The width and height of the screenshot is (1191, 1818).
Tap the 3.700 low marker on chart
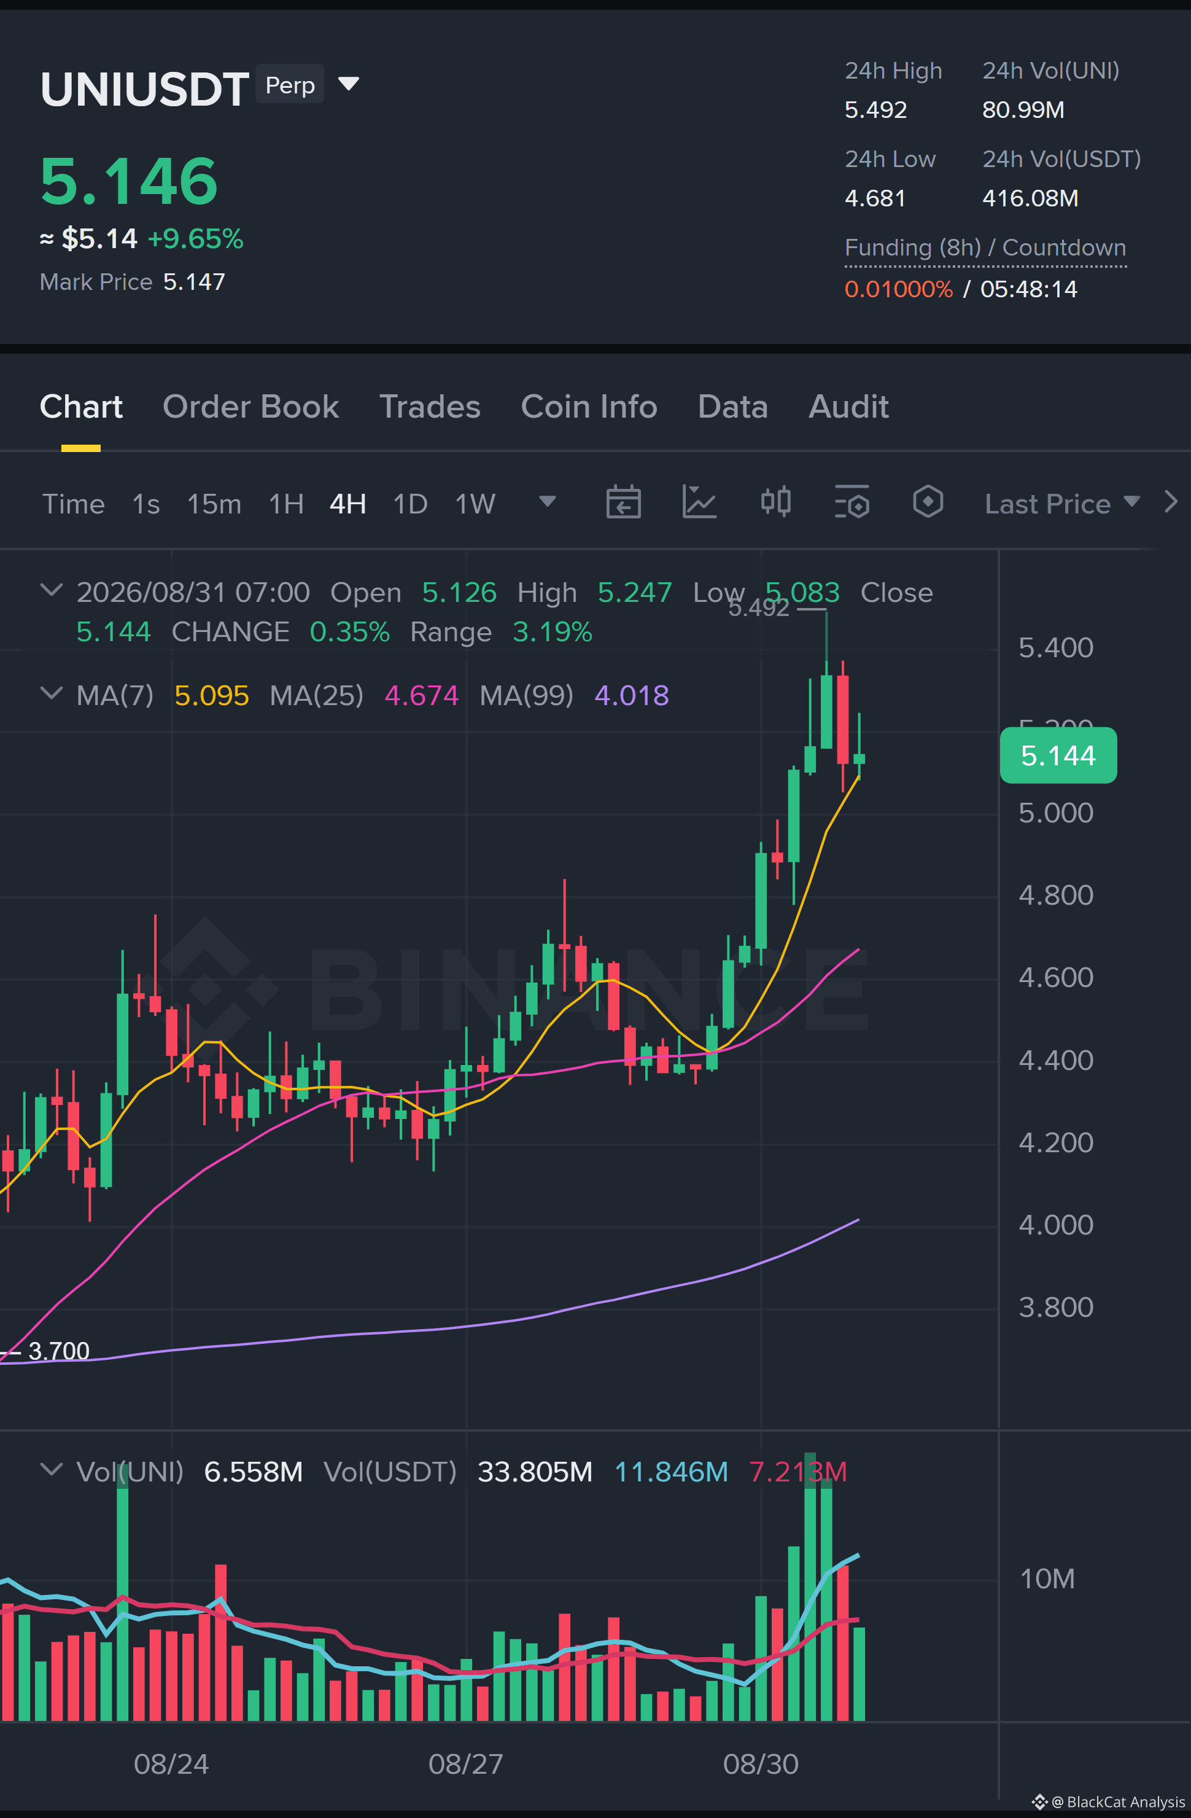tap(59, 1351)
